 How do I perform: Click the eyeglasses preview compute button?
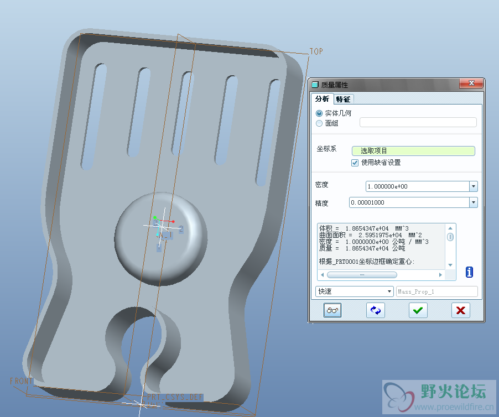(332, 310)
